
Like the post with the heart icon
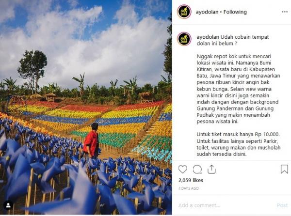point(183,169)
